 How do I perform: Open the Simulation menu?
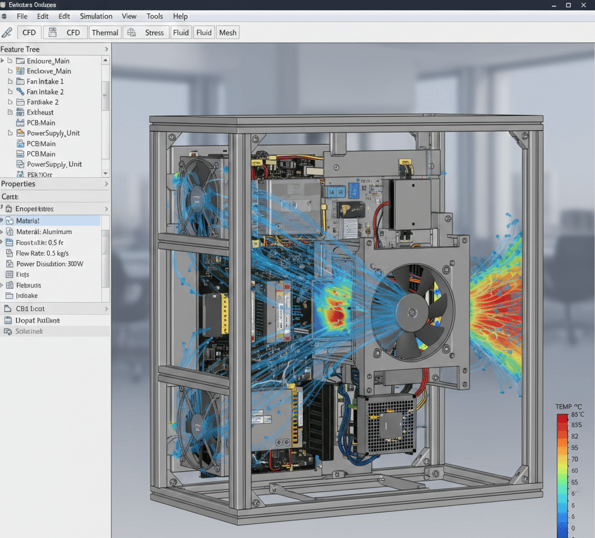point(96,16)
